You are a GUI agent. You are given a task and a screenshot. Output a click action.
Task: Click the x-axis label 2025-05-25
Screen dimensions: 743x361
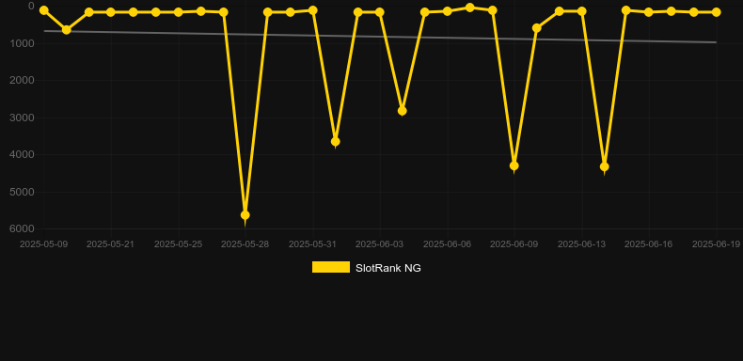pyautogui.click(x=178, y=244)
